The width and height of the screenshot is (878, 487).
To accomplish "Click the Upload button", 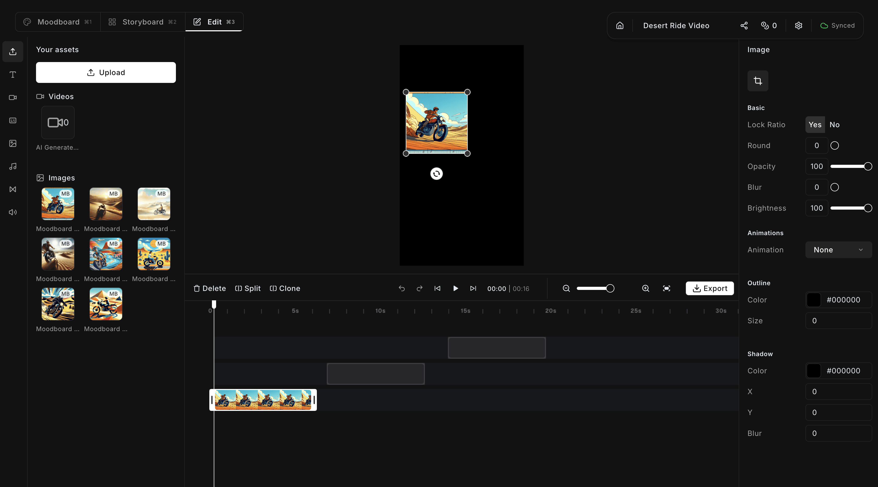I will pyautogui.click(x=106, y=72).
